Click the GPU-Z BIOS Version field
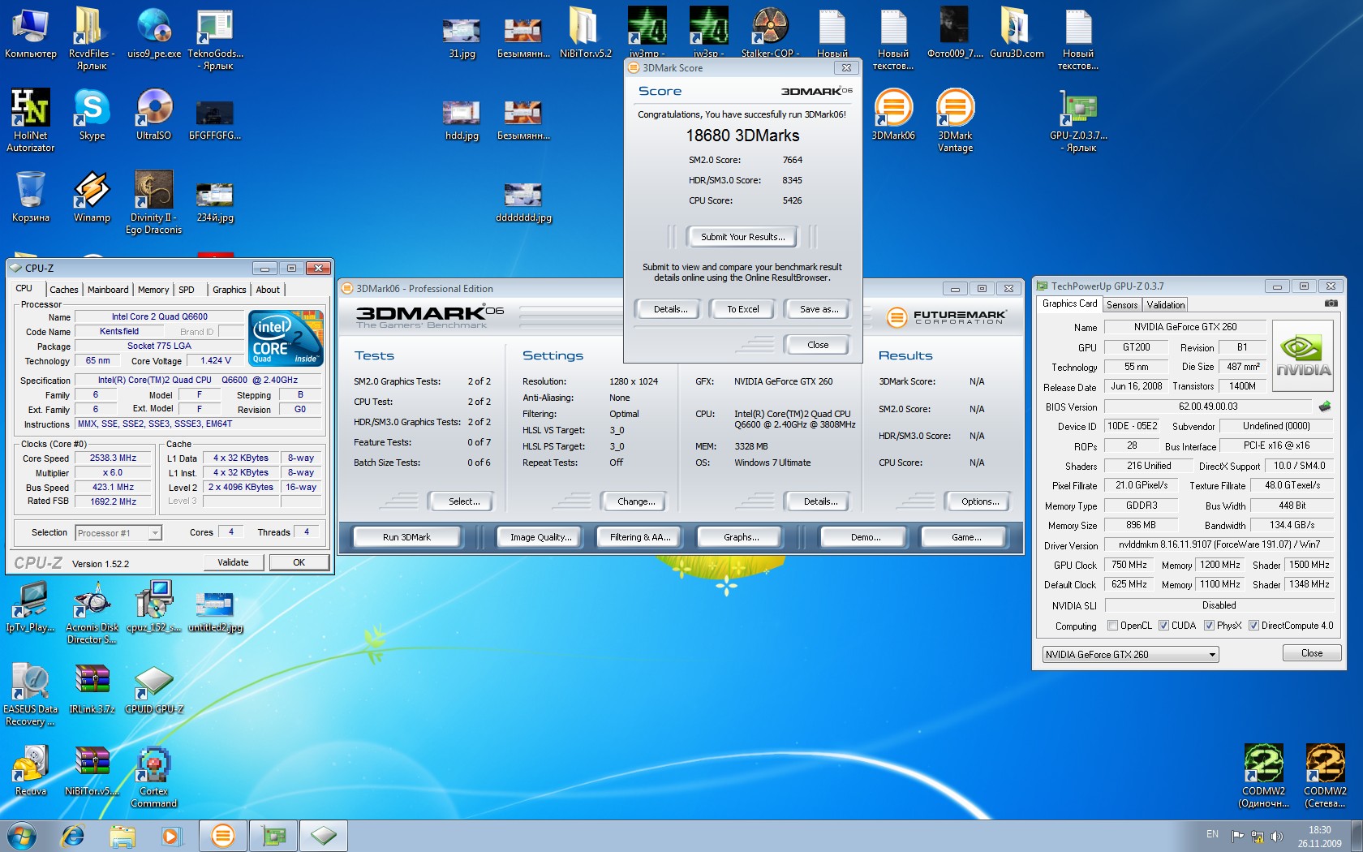Screen dimensions: 1363x852 pyautogui.click(x=1208, y=407)
